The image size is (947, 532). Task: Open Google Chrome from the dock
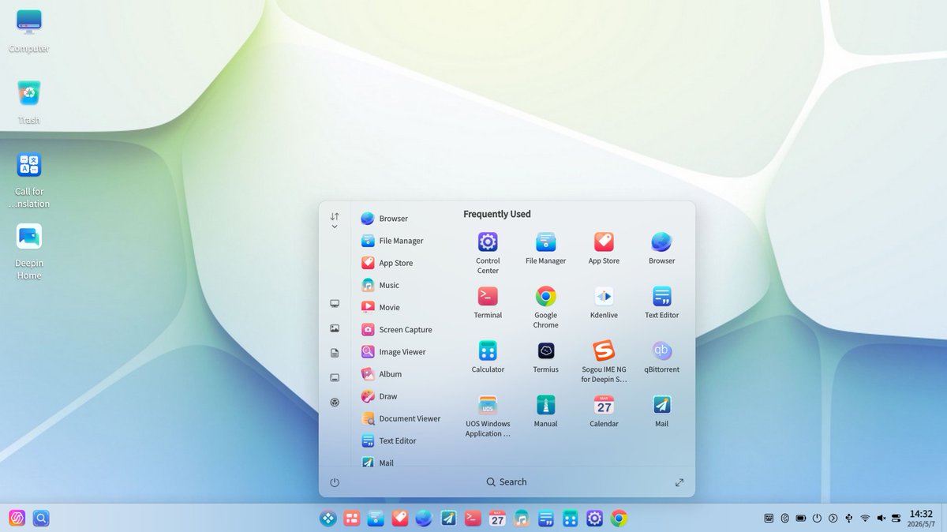pos(619,519)
